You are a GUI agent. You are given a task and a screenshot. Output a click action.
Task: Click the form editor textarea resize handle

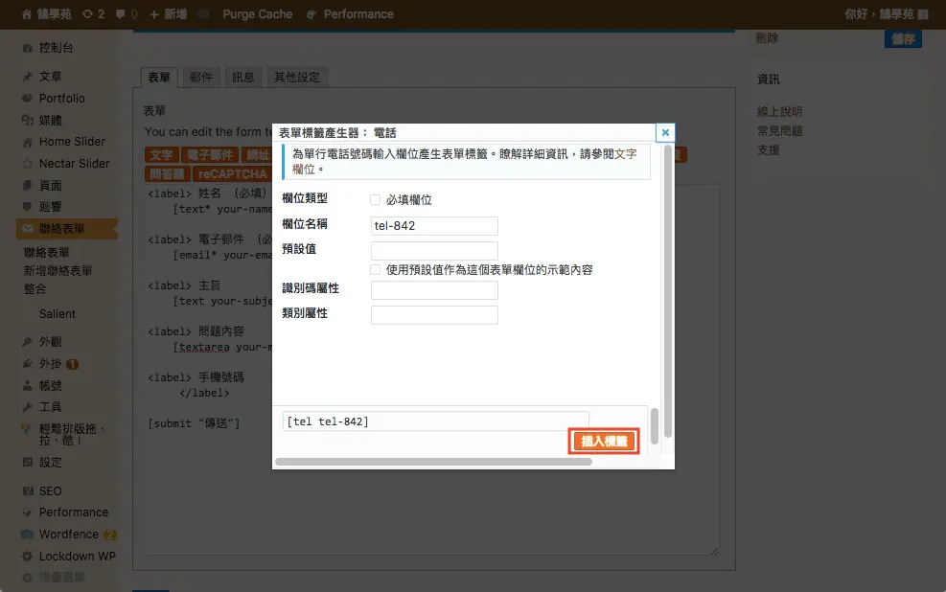click(714, 551)
